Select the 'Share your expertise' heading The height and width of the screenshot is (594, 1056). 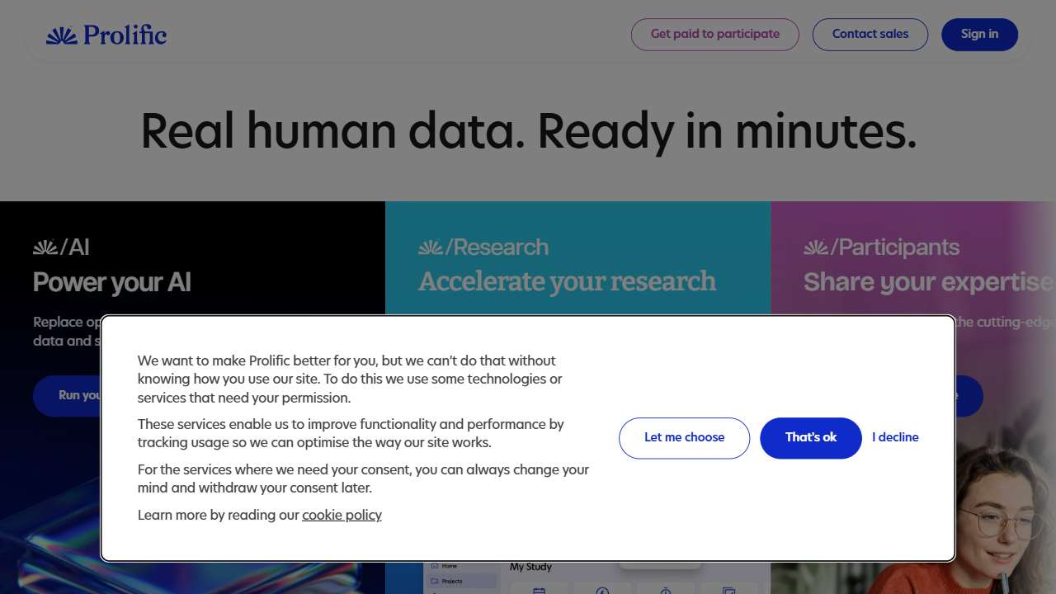tap(927, 282)
